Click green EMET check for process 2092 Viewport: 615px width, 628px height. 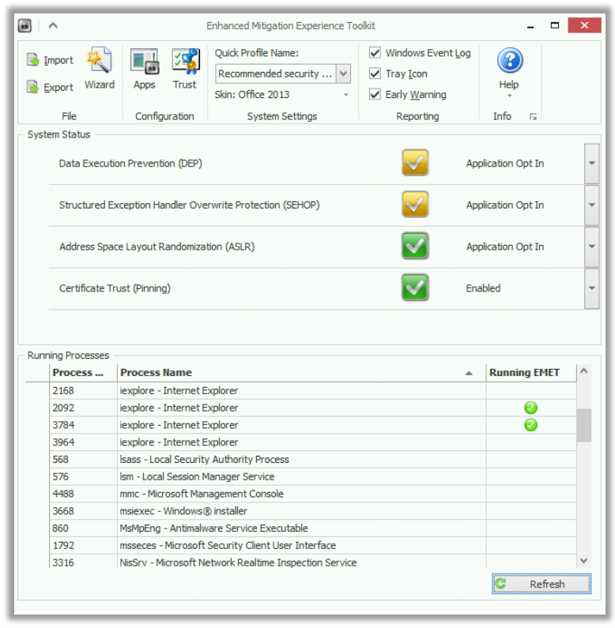click(530, 408)
